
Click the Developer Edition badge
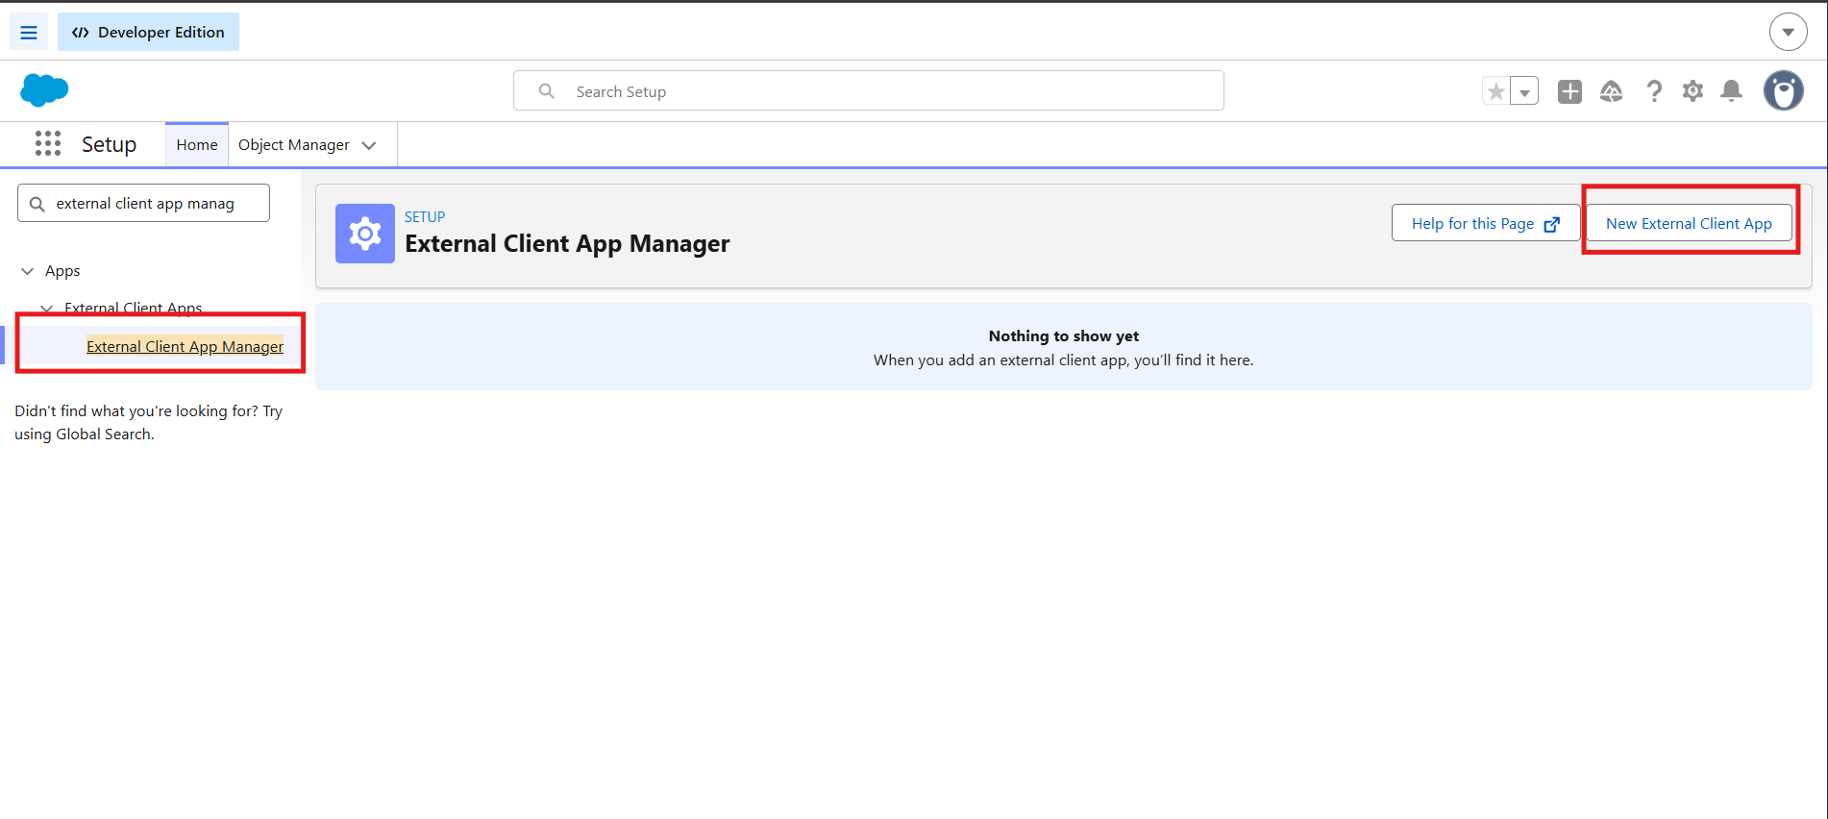[x=148, y=32]
